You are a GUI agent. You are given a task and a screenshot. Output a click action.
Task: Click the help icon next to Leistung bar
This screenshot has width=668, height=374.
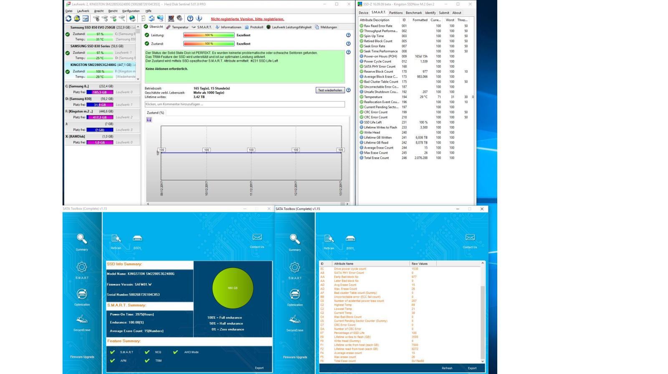(x=348, y=35)
